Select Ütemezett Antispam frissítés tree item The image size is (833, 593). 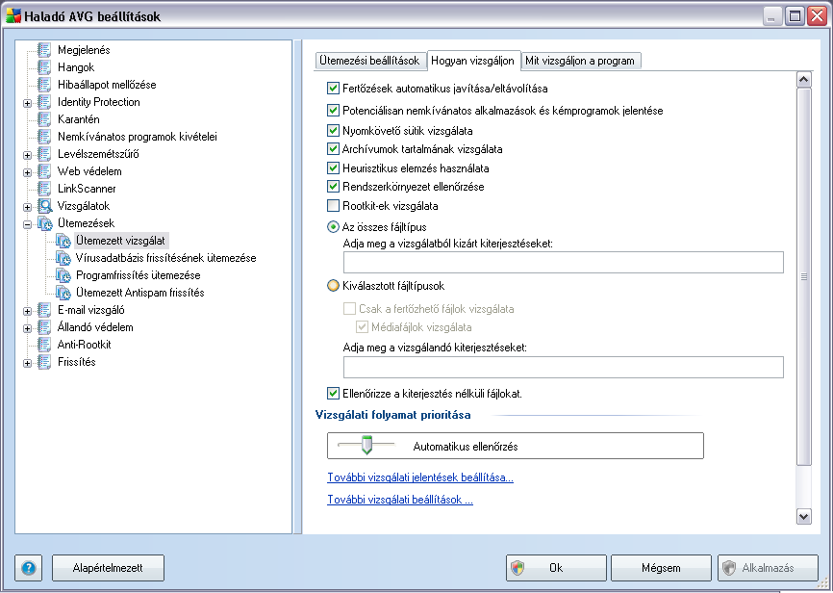[140, 293]
